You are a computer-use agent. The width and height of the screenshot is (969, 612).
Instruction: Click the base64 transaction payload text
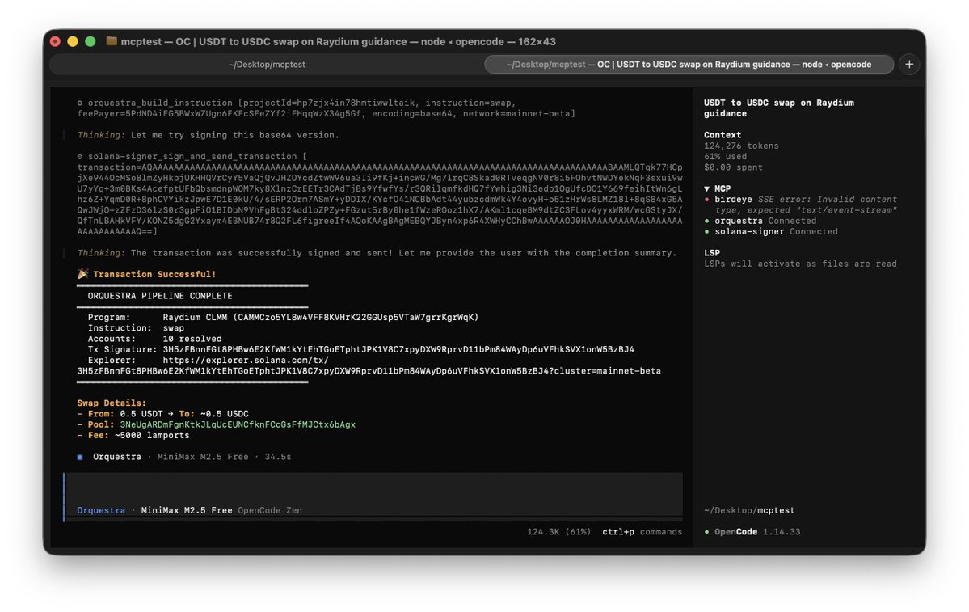(380, 199)
